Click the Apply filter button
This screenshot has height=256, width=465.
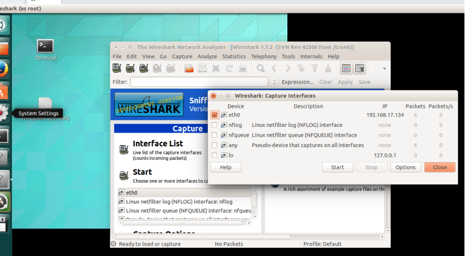click(345, 82)
